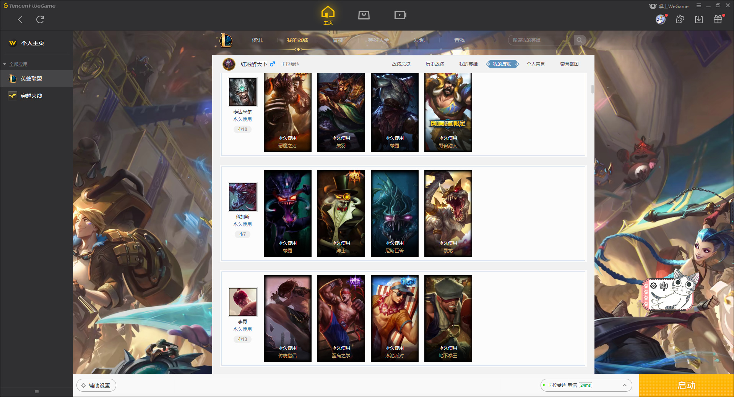This screenshot has height=397, width=734.
Task: Open the 掌上WeGame mobile link
Action: 669,6
